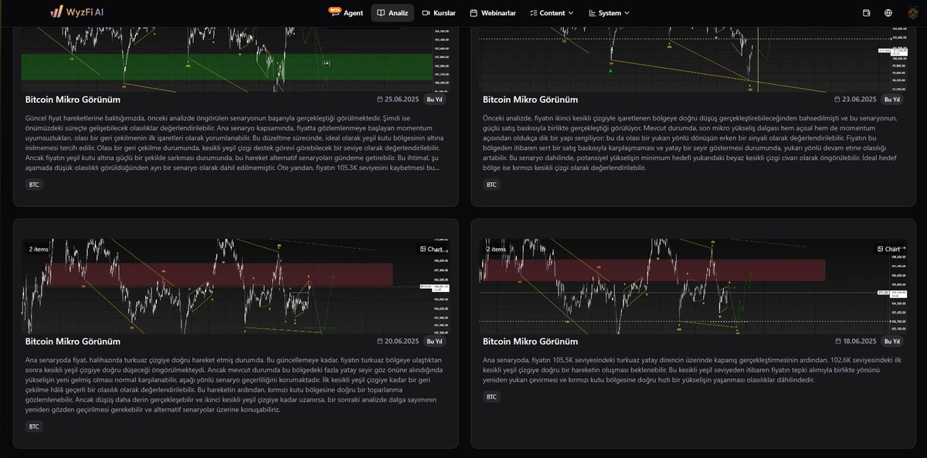
Task: Click the Bu Yıl badge on 25.06.2025 card
Action: click(x=435, y=100)
